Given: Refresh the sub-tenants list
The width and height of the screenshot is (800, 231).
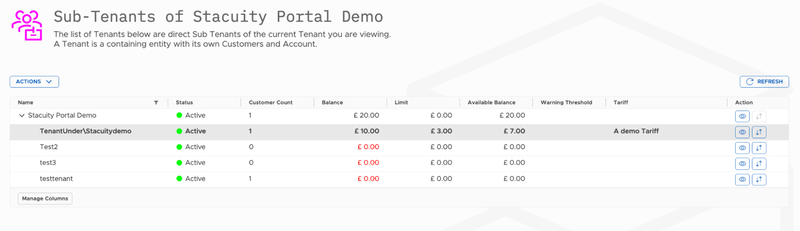Looking at the screenshot, I should pos(764,81).
